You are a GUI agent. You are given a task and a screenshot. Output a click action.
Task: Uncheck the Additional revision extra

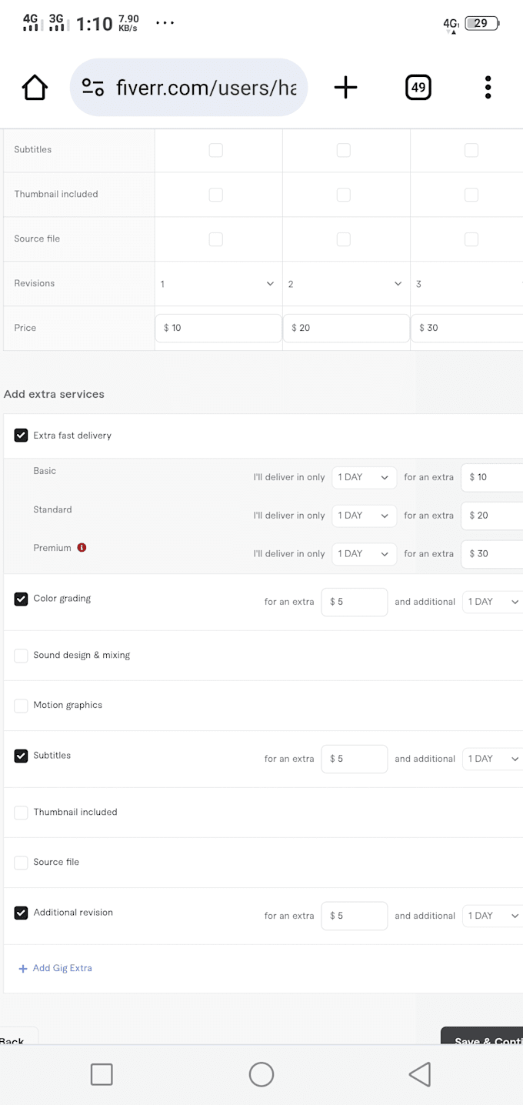[22, 913]
